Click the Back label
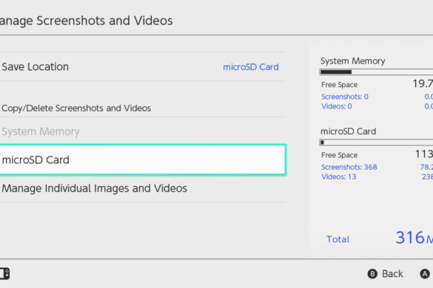The width and height of the screenshot is (433, 288). [392, 274]
